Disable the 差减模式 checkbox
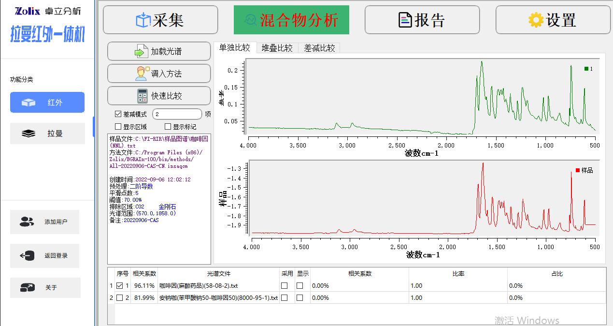Screen dimensions: 613x326 pos(118,114)
